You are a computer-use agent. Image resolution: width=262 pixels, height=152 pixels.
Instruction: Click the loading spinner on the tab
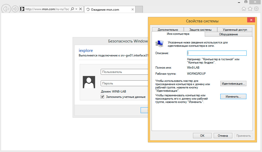click(x=88, y=9)
